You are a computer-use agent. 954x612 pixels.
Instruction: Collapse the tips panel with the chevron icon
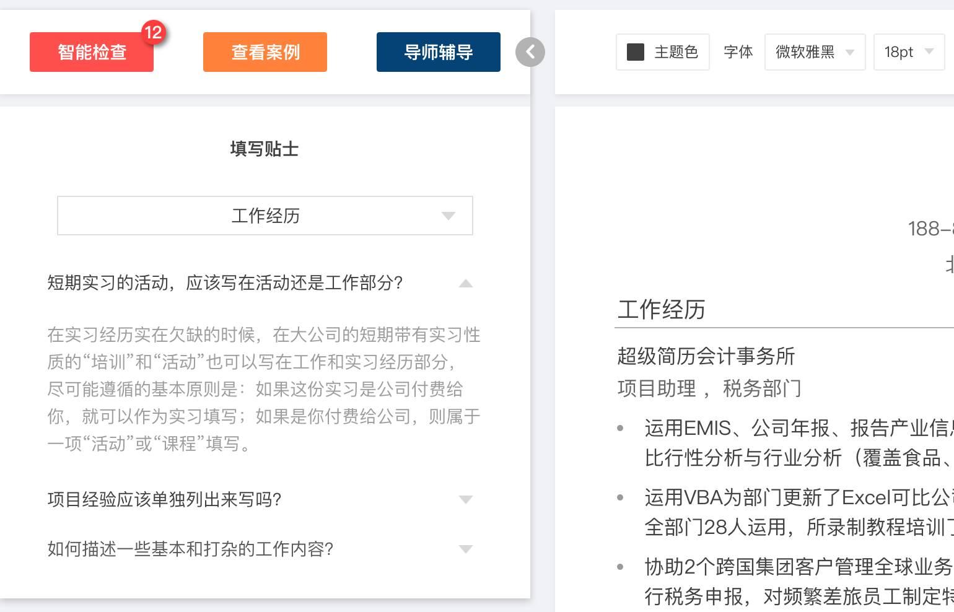tap(530, 52)
